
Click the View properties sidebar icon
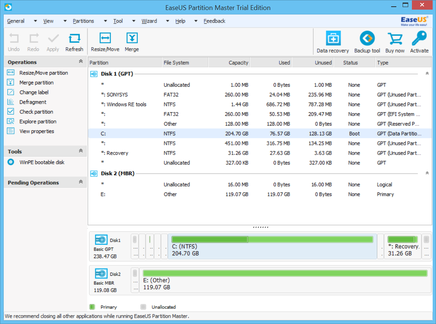[10, 131]
